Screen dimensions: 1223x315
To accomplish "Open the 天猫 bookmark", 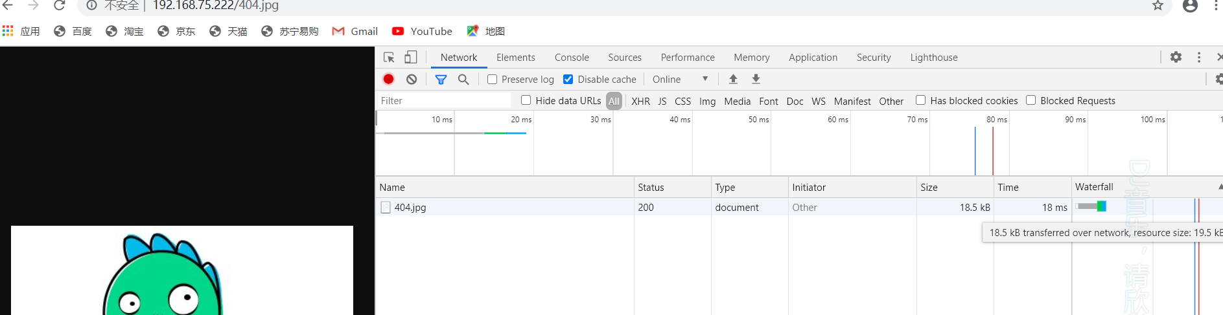I will 228,31.
